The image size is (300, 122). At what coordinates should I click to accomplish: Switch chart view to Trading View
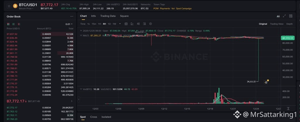277,24
